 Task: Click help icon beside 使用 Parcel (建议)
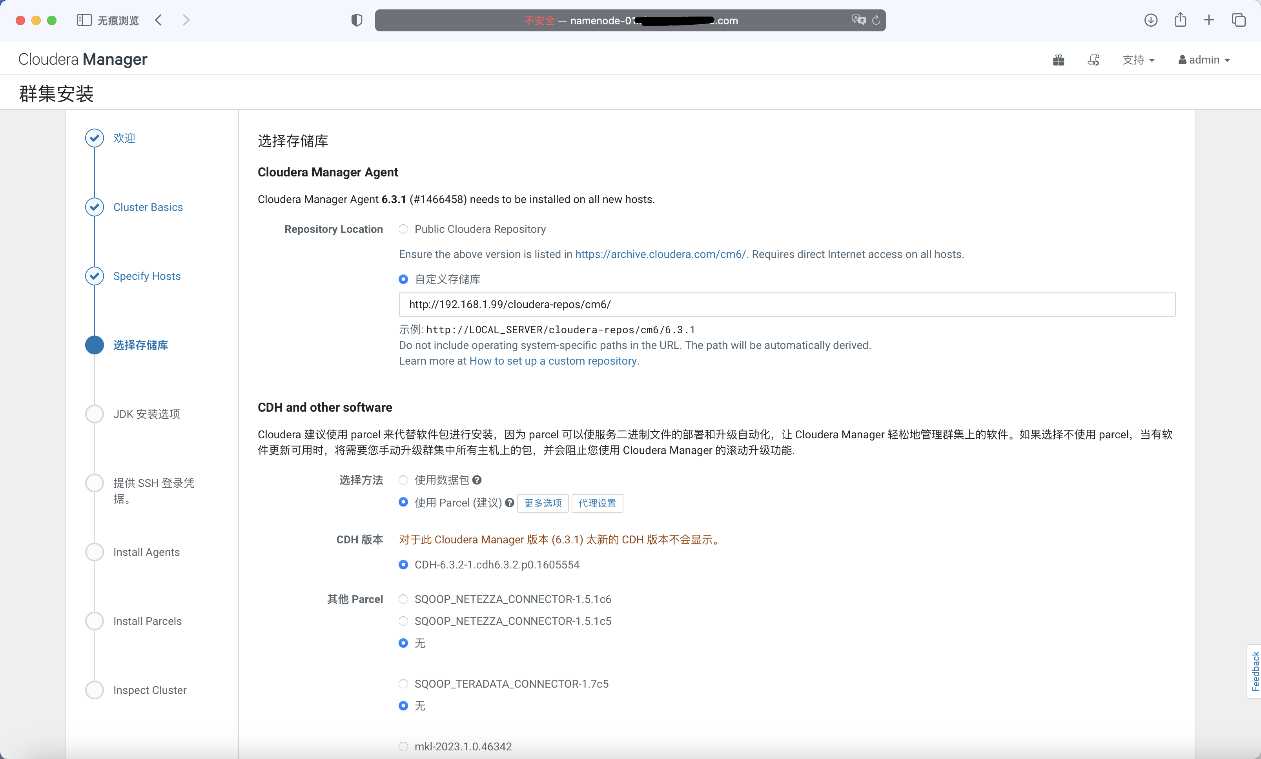[509, 503]
